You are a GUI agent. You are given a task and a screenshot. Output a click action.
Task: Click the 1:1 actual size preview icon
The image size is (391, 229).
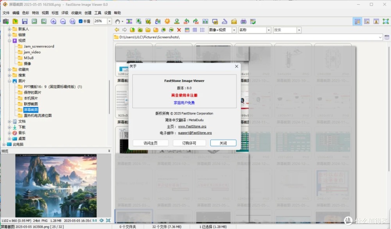[x=94, y=220]
